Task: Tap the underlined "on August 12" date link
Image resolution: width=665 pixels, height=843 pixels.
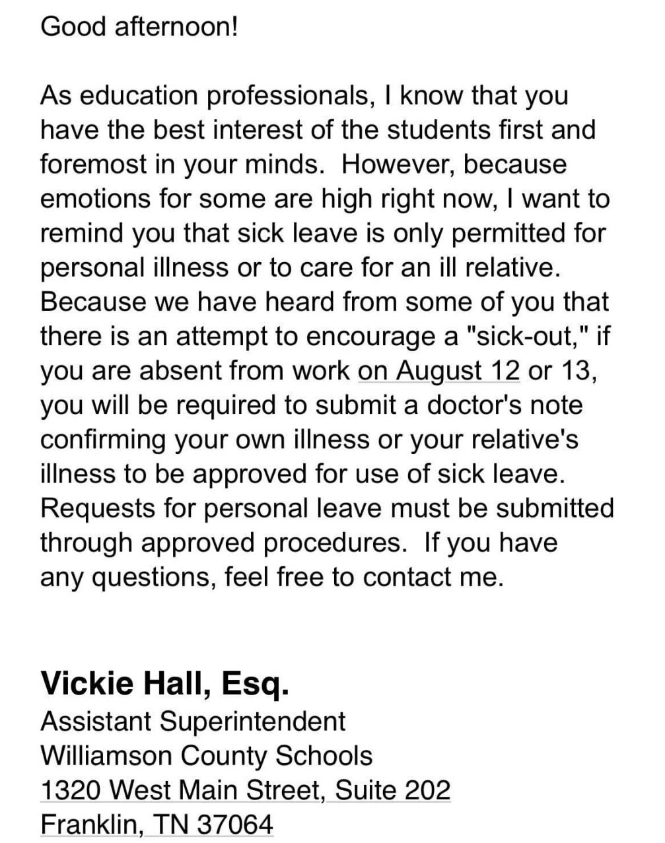Action: tap(438, 371)
